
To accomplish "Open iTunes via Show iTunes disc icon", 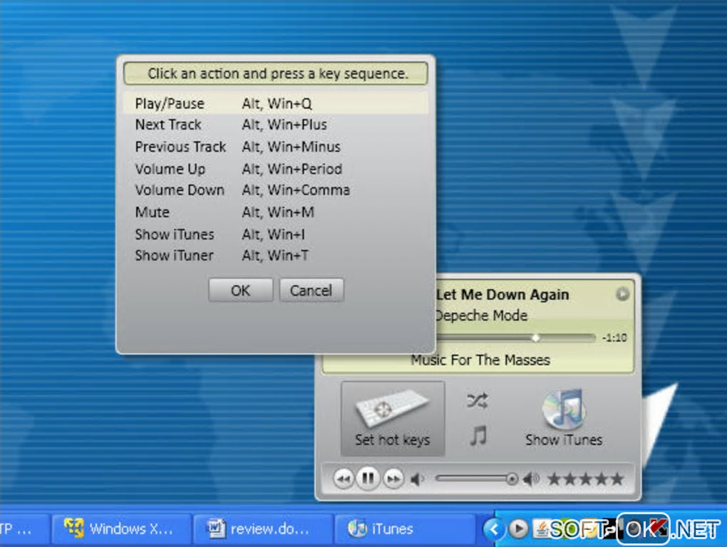I will (x=563, y=409).
